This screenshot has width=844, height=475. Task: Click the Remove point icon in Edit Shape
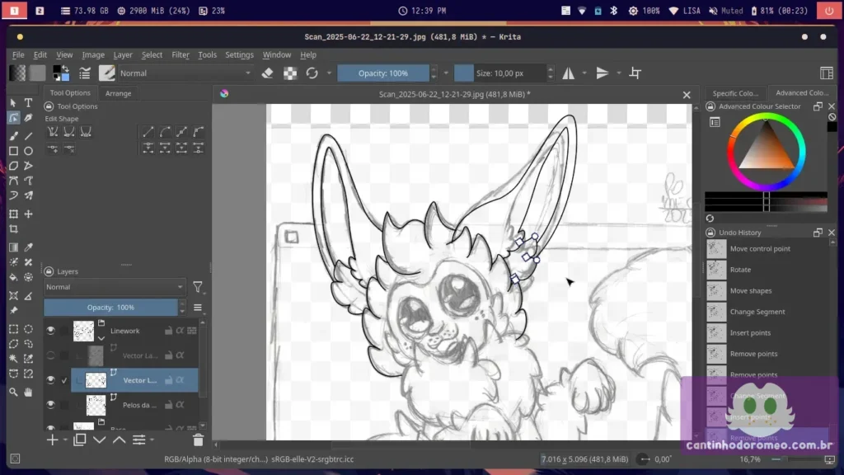[69, 148]
